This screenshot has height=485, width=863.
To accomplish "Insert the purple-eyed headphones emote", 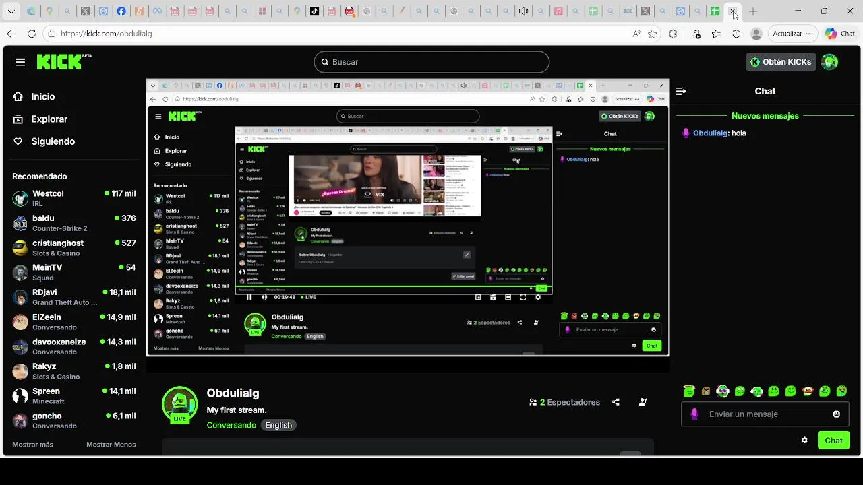I will (x=723, y=391).
